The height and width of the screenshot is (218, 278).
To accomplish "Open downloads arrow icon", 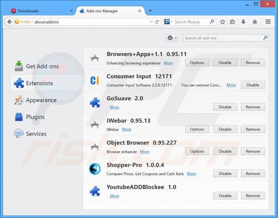I will tap(243, 22).
